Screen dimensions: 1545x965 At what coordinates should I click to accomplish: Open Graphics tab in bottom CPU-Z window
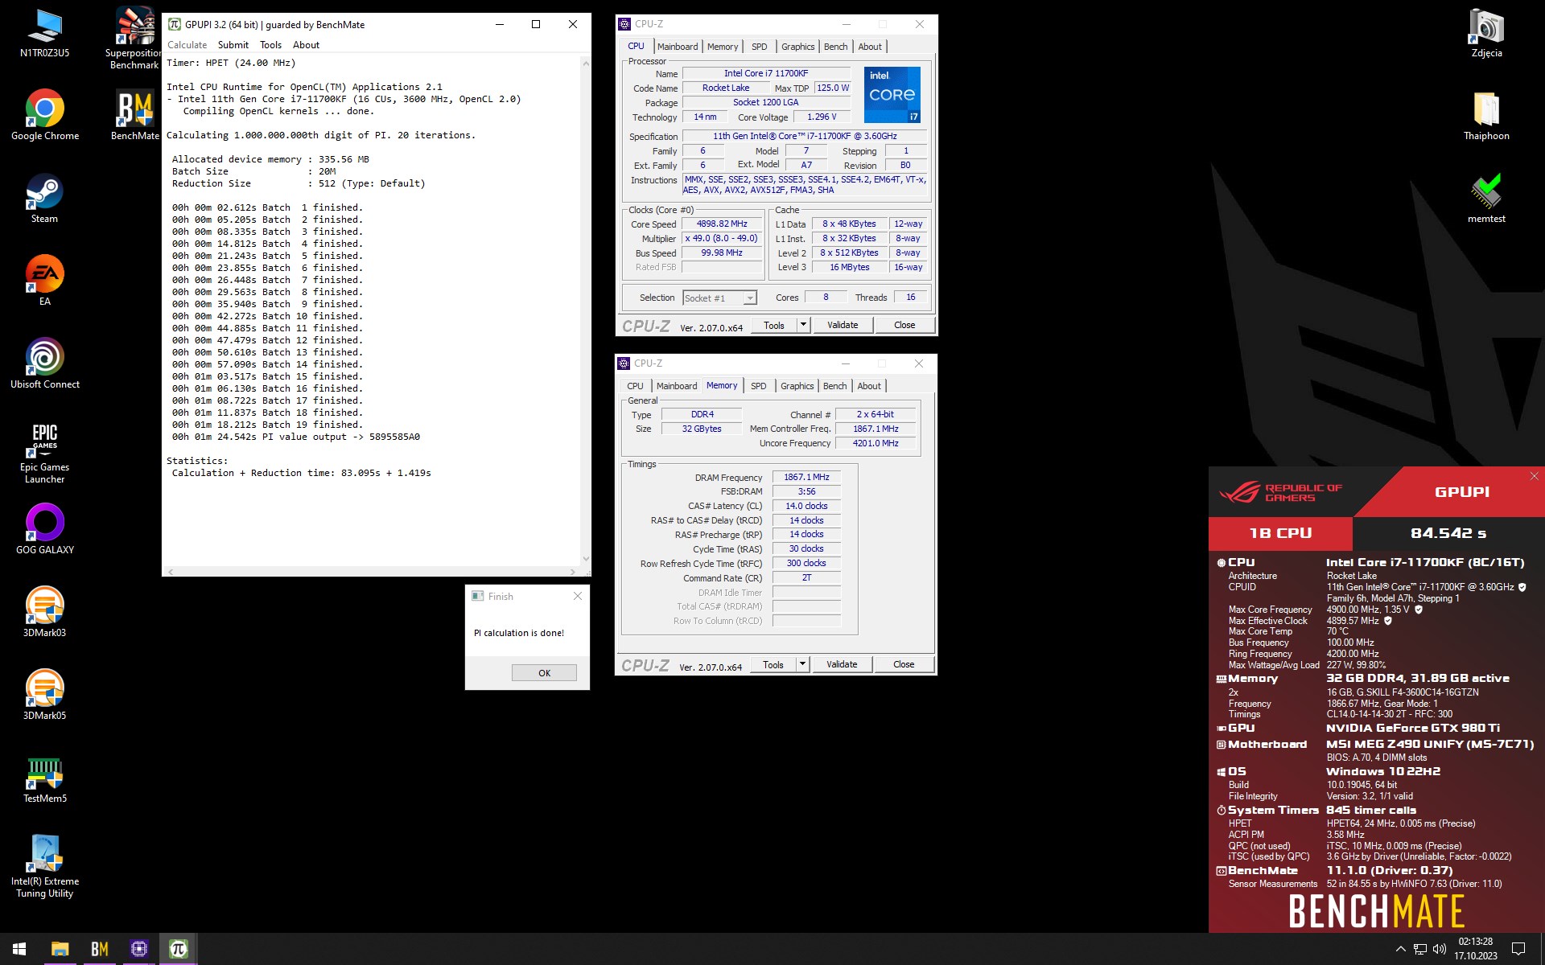[x=797, y=386]
